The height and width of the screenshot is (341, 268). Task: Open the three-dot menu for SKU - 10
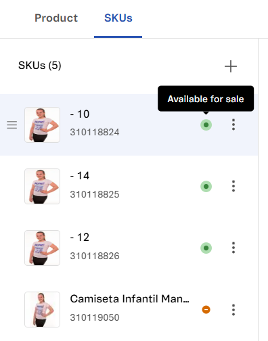coord(233,124)
